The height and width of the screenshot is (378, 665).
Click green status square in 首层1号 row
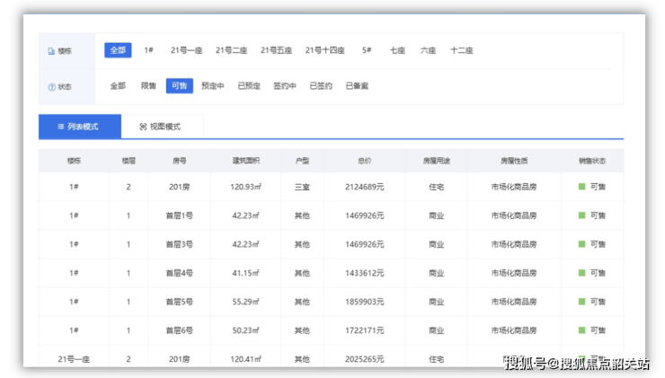581,215
